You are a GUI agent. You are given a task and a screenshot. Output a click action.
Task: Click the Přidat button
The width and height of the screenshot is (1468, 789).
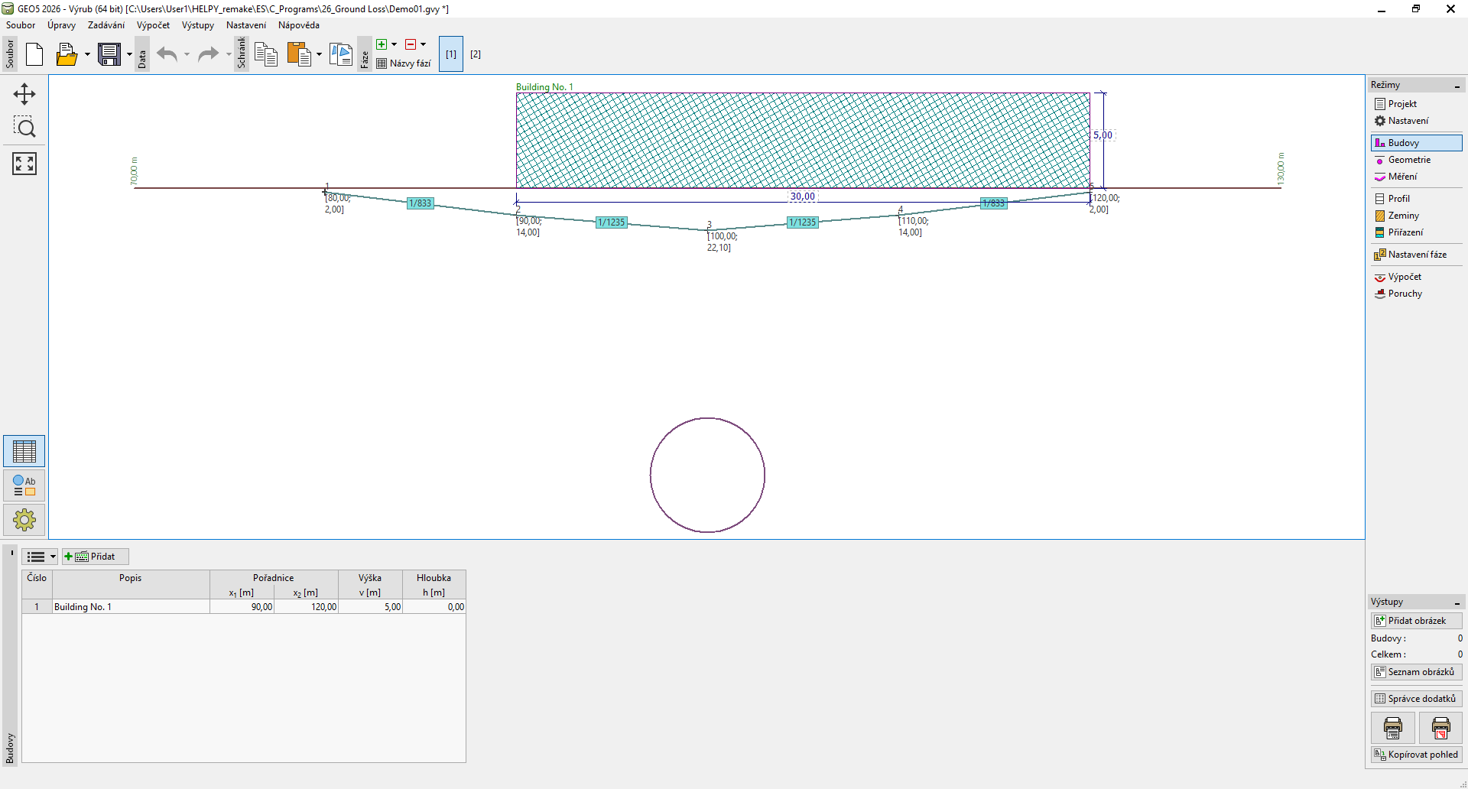click(96, 557)
